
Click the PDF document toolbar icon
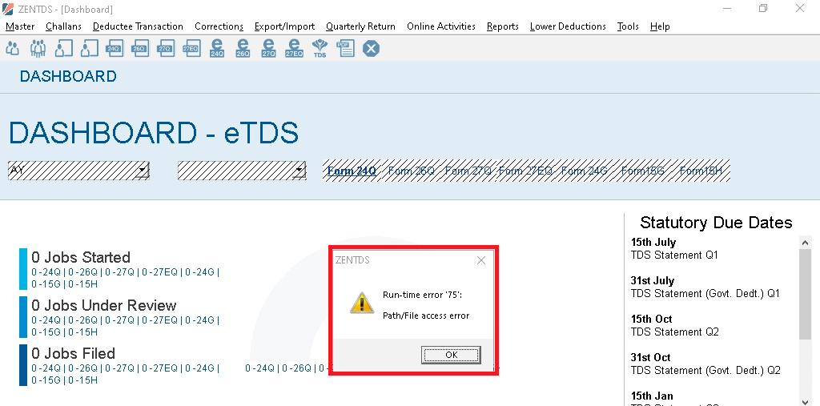click(345, 49)
